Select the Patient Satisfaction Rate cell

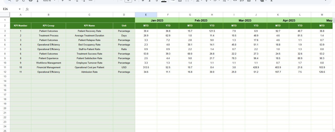[90, 58]
